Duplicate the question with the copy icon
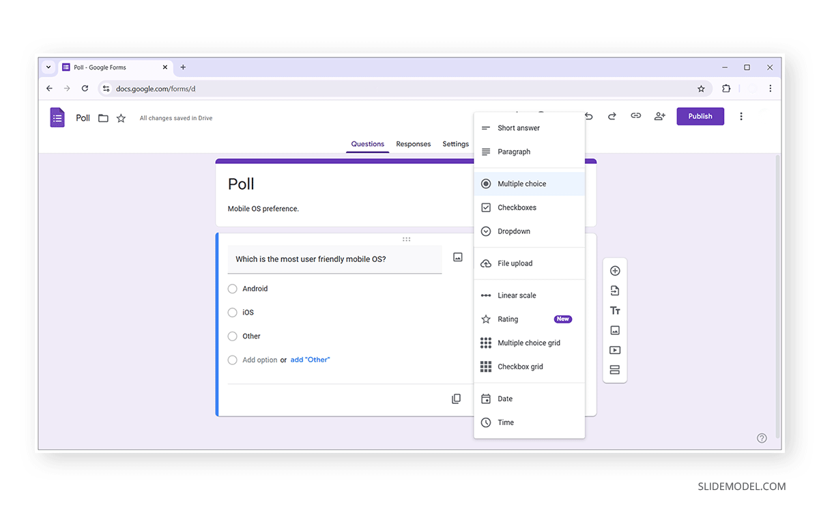The height and width of the screenshot is (507, 819). (456, 398)
